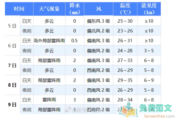Click the 偏北风 2 级 wind cell
The width and height of the screenshot is (175, 119).
point(98,31)
